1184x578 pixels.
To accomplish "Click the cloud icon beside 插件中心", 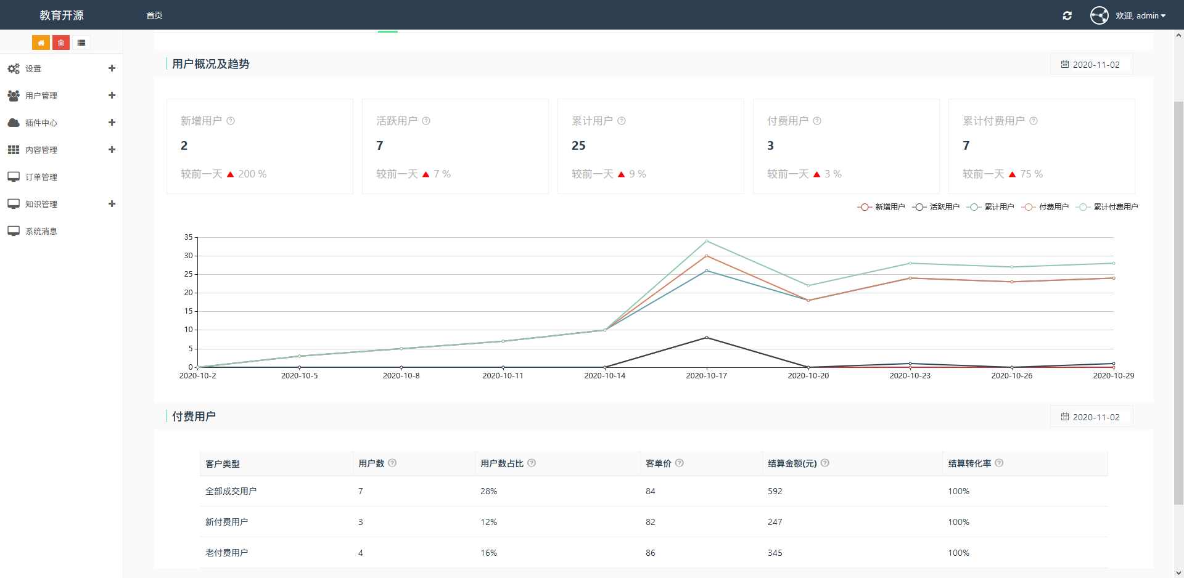I will [14, 123].
